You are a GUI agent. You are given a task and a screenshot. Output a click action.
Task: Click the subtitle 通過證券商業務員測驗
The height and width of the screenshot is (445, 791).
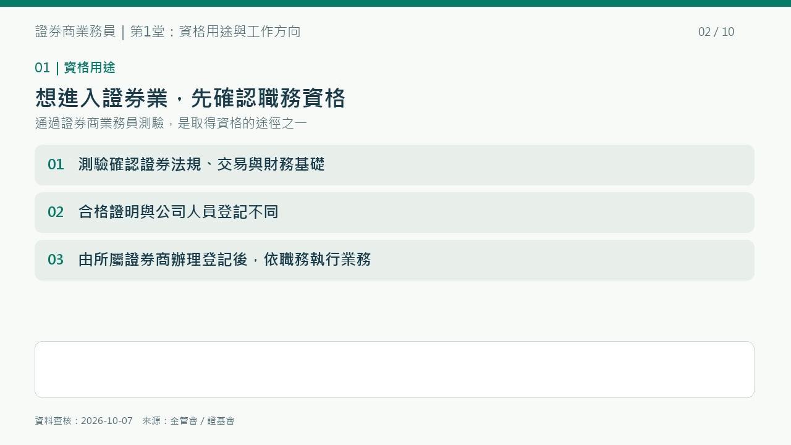click(171, 123)
